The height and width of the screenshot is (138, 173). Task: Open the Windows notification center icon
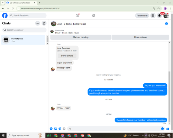click(169, 136)
